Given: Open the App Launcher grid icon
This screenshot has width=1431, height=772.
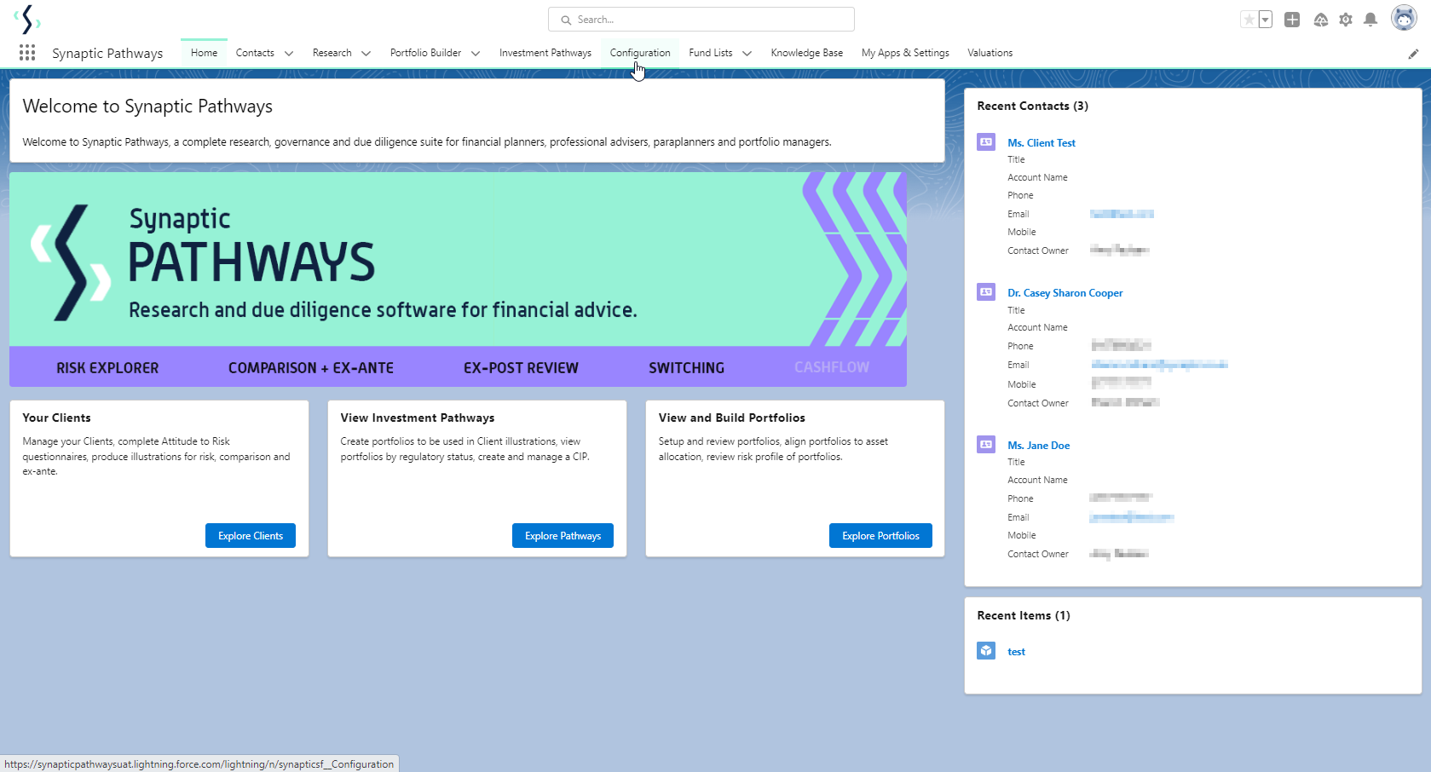Looking at the screenshot, I should pos(27,53).
